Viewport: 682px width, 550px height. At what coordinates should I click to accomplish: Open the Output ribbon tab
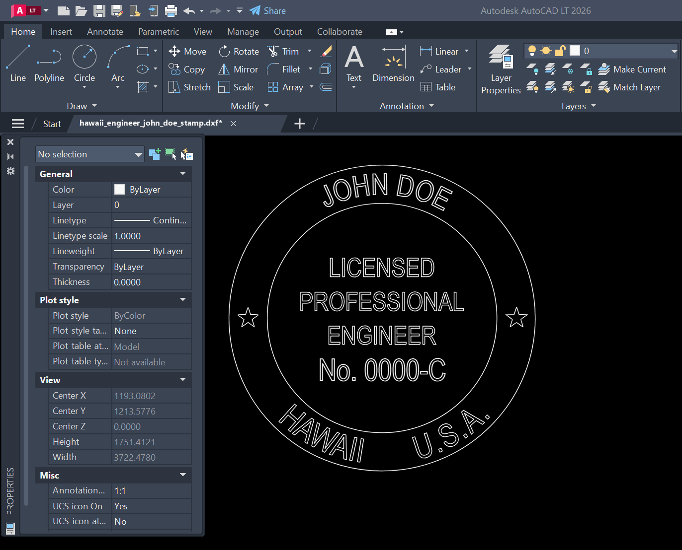[288, 32]
